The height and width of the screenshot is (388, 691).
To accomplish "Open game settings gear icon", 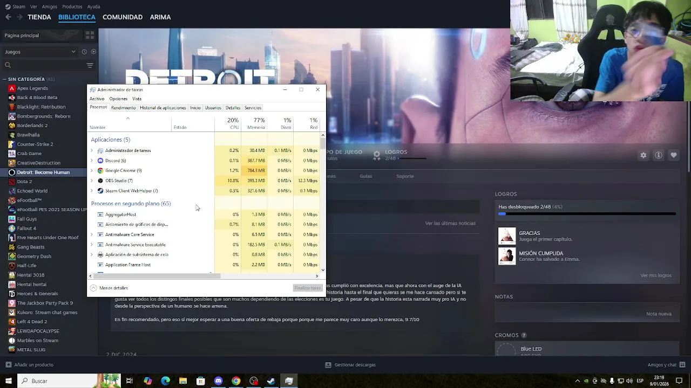I will 643,155.
